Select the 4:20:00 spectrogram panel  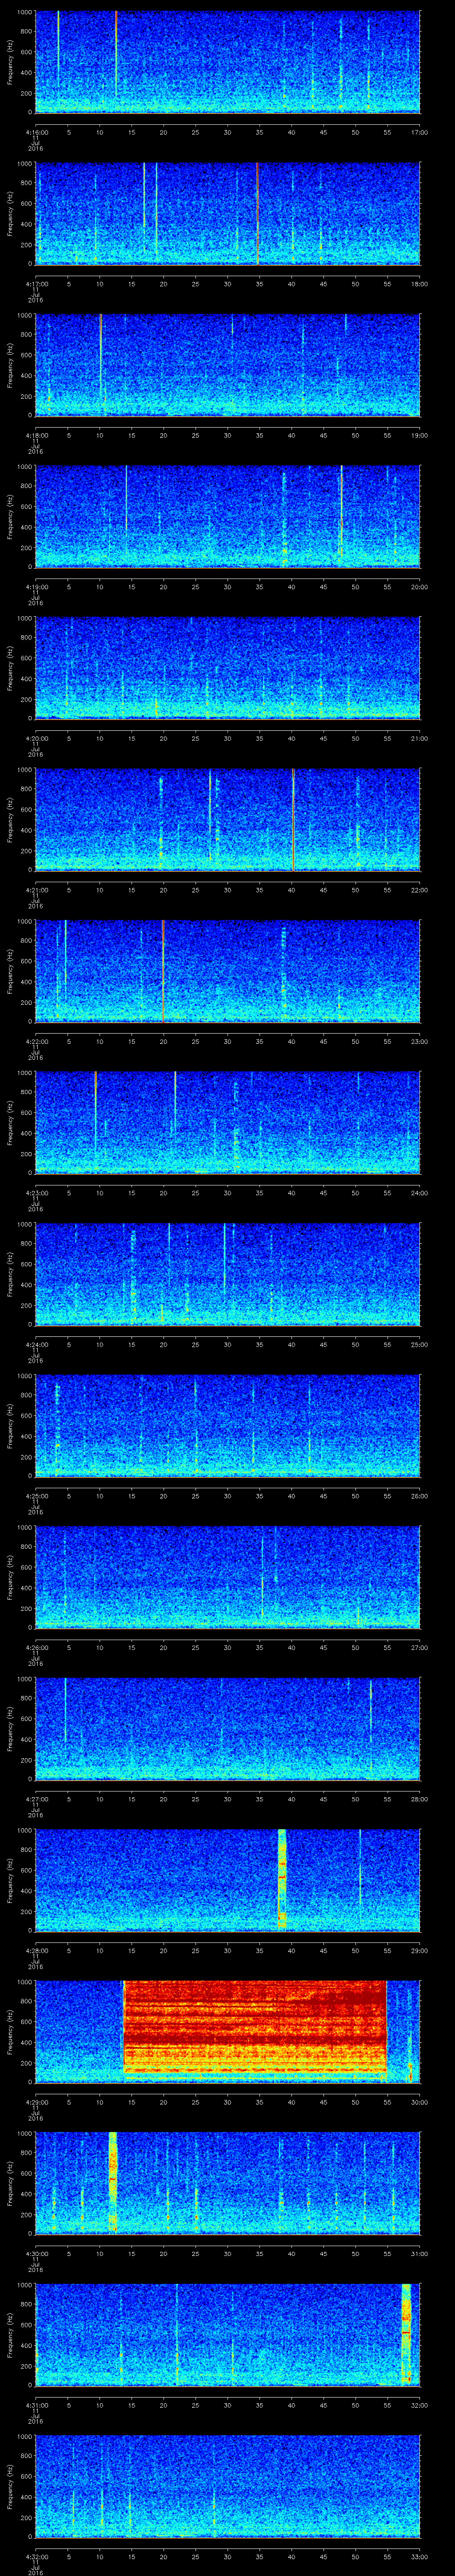(x=228, y=668)
